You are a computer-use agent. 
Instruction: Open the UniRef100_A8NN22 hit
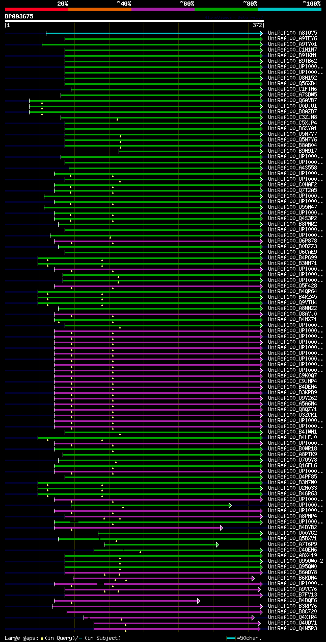click(x=292, y=308)
